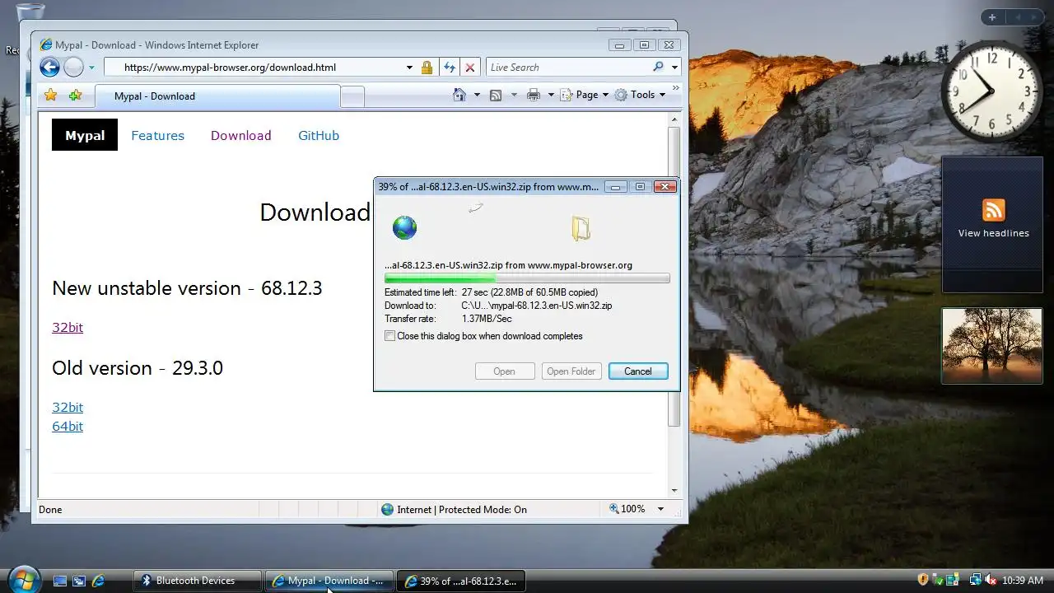Image resolution: width=1054 pixels, height=593 pixels.
Task: Expand the Feeds dropdown arrow
Action: 514,95
